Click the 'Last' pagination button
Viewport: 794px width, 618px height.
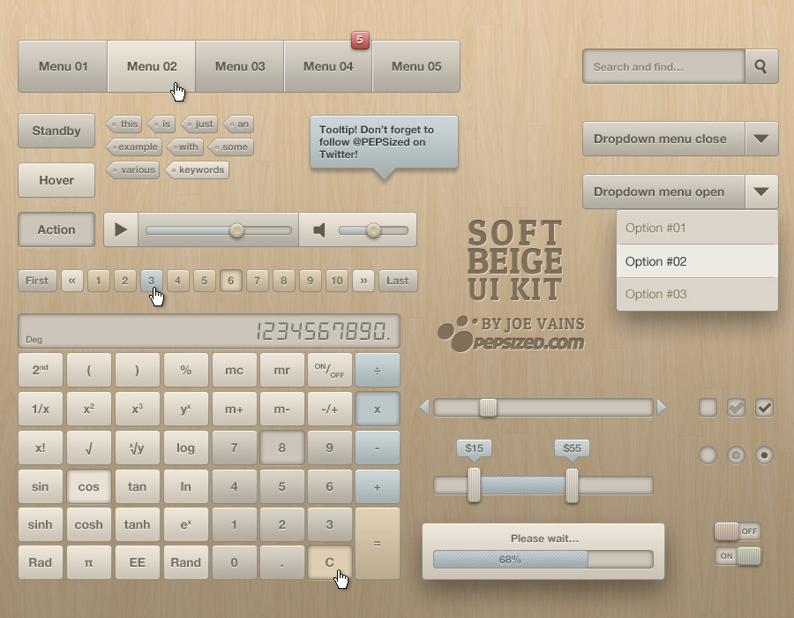(398, 281)
